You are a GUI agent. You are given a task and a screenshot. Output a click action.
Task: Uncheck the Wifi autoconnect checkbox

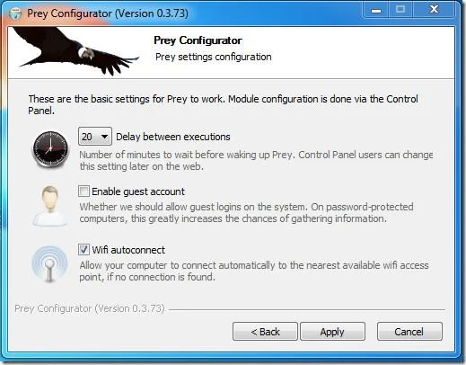point(84,250)
